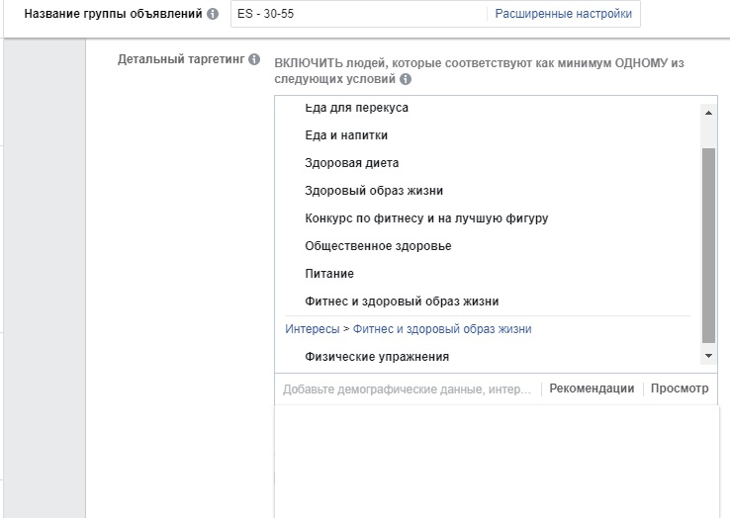
Task: Click scrollbar up arrow in targeting list
Action: pos(708,113)
